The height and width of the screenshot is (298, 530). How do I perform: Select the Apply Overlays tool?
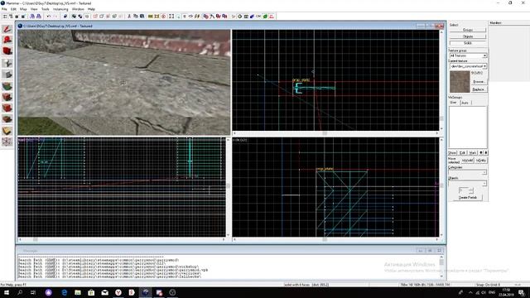tap(7, 119)
